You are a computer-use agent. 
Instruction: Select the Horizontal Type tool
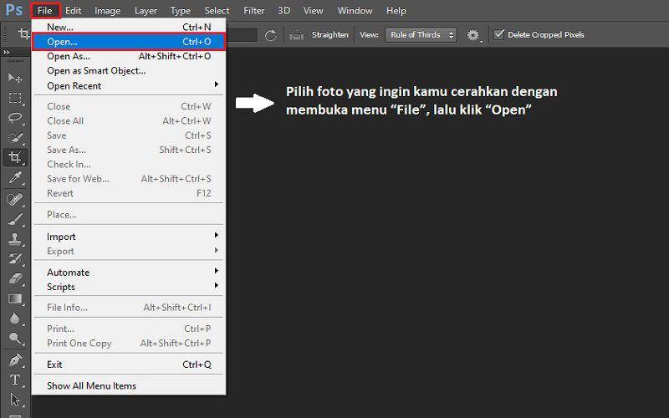(x=15, y=380)
